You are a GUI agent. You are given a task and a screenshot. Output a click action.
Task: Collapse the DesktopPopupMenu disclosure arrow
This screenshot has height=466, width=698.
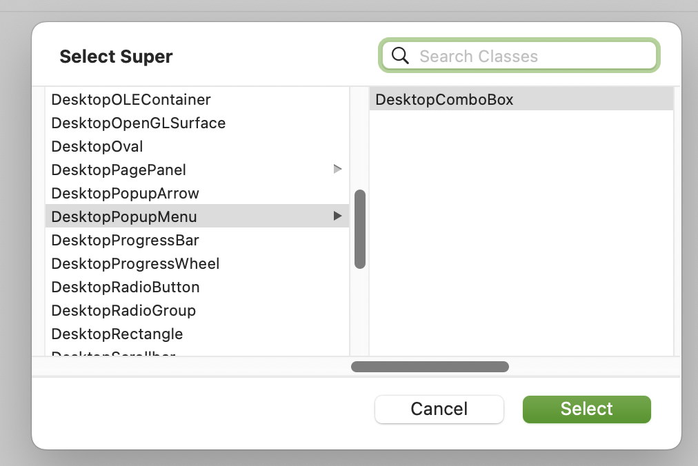point(337,216)
